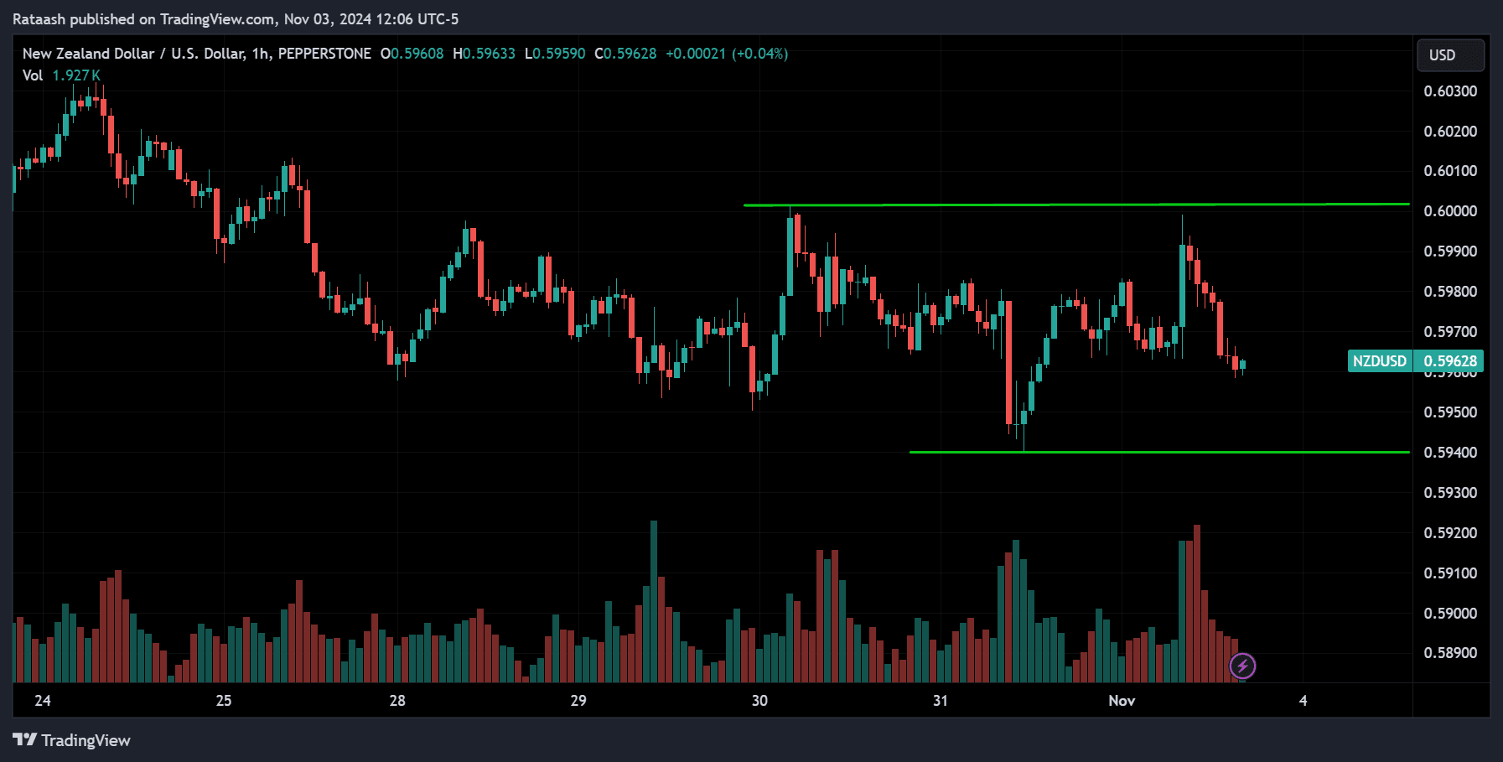
Task: Click the Nov label on time axis
Action: [1122, 701]
